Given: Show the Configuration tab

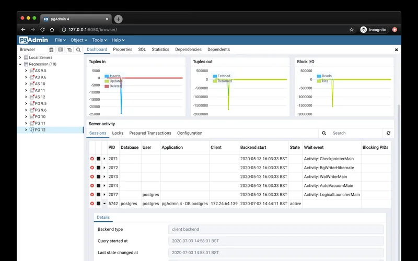Looking at the screenshot, I should [190, 133].
